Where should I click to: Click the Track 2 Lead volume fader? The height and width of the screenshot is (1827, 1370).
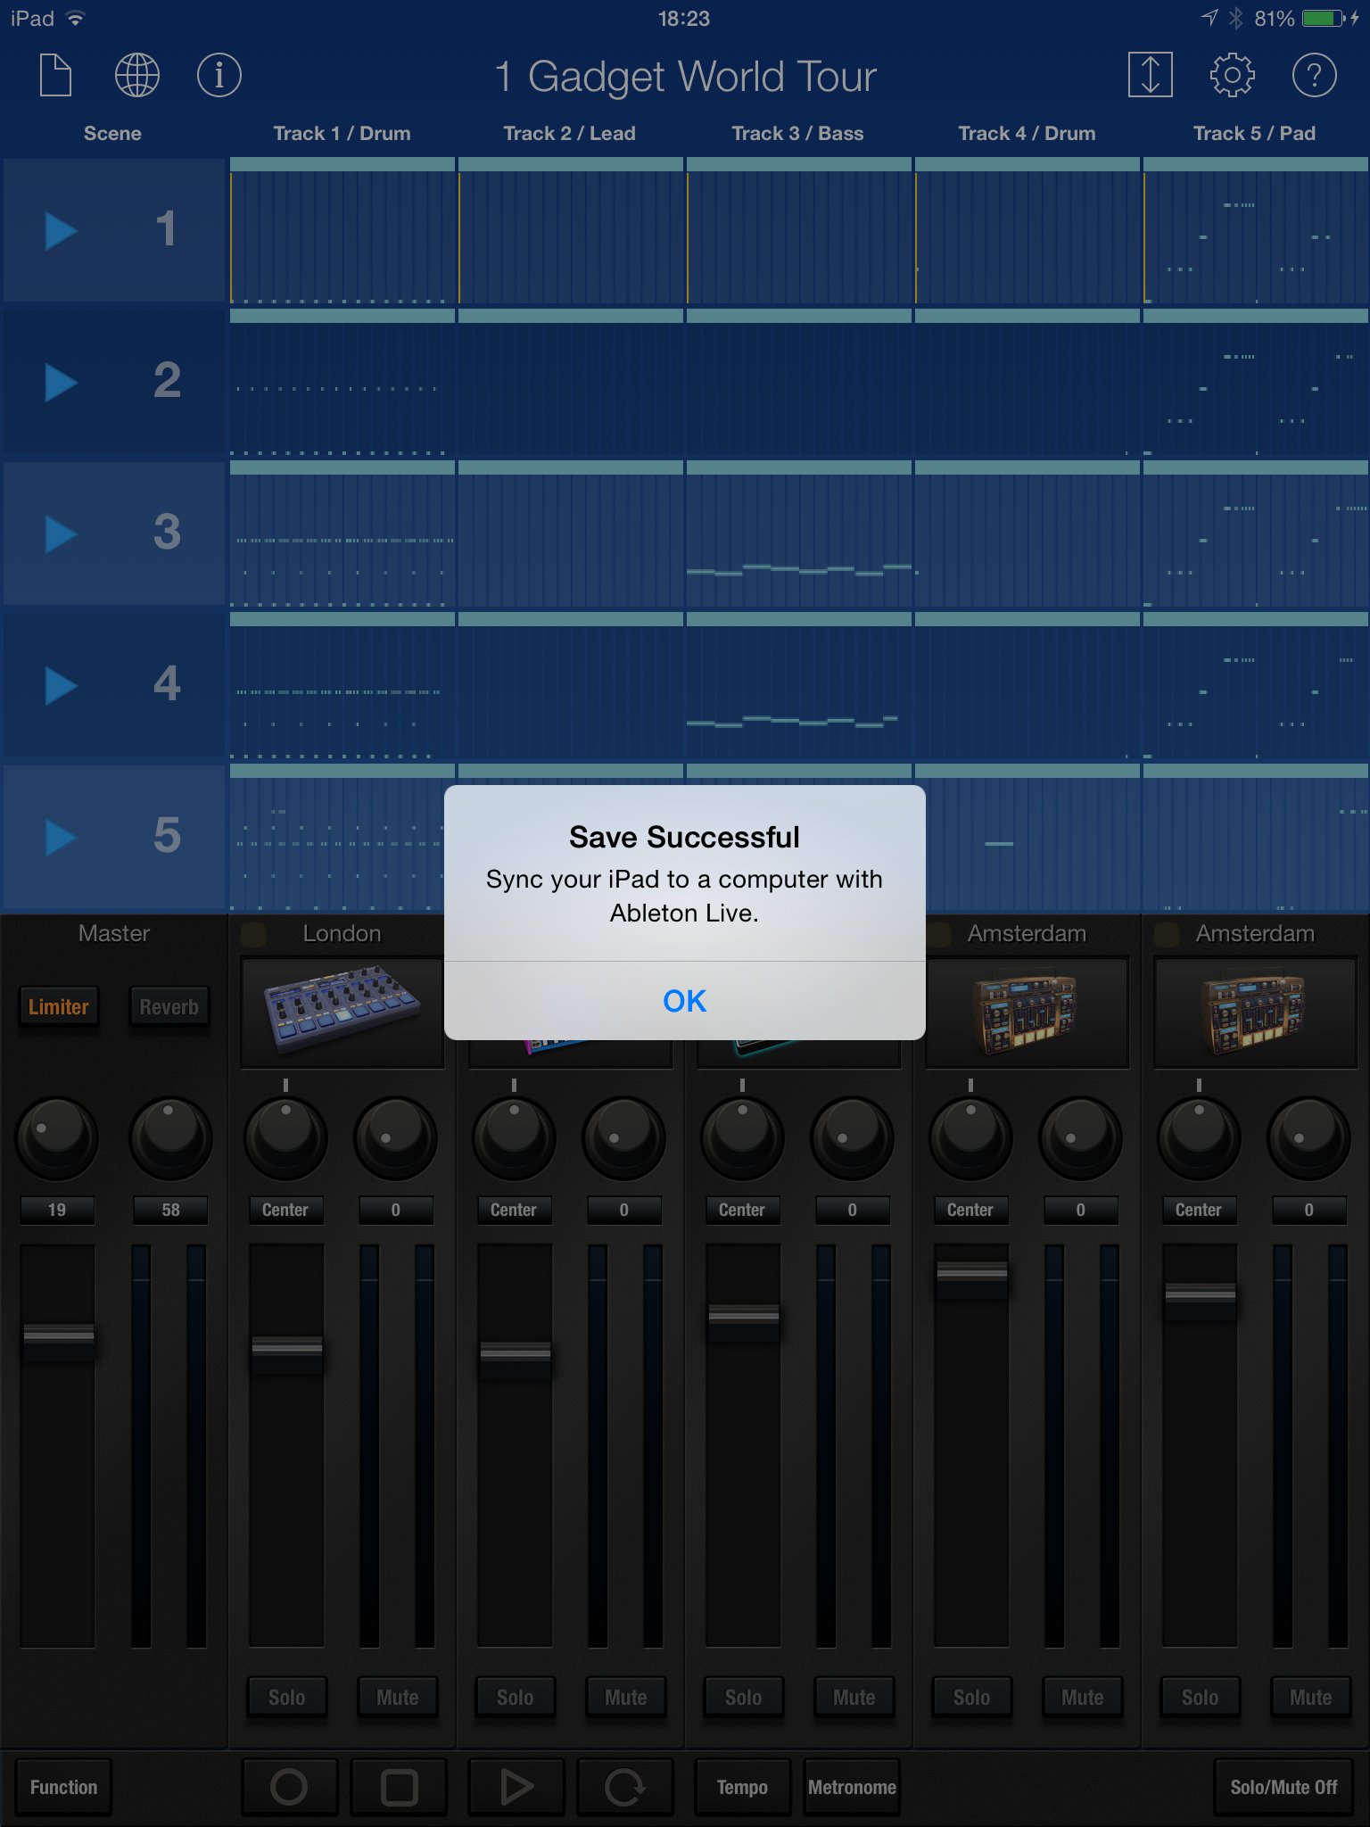[x=516, y=1360]
